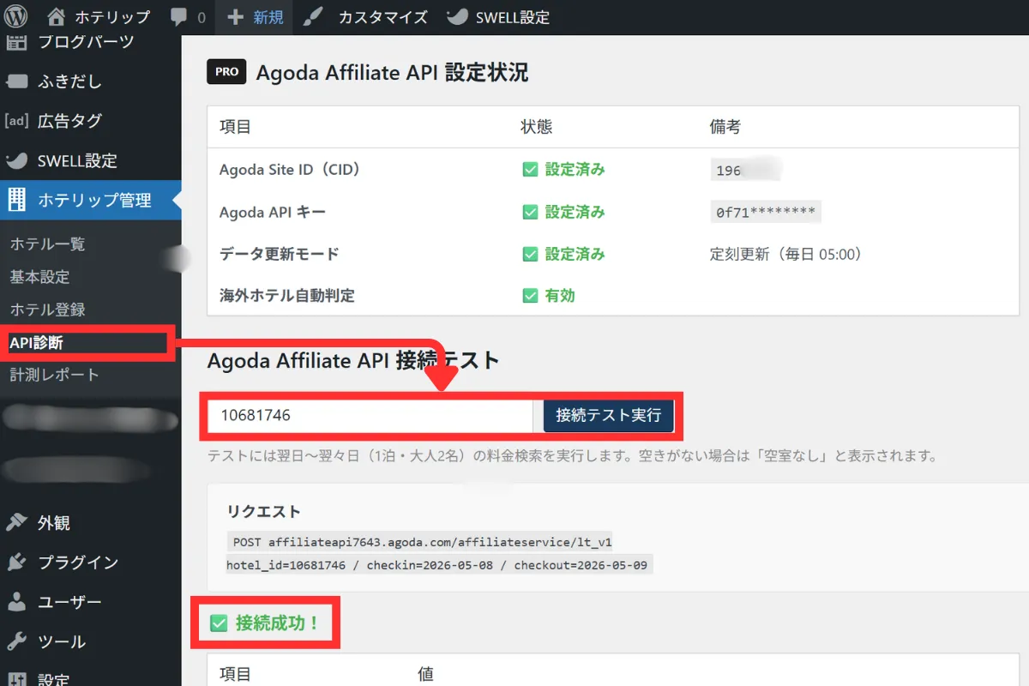Open ホテリップ site name in admin bar
This screenshot has height=686, width=1029.
tap(112, 17)
